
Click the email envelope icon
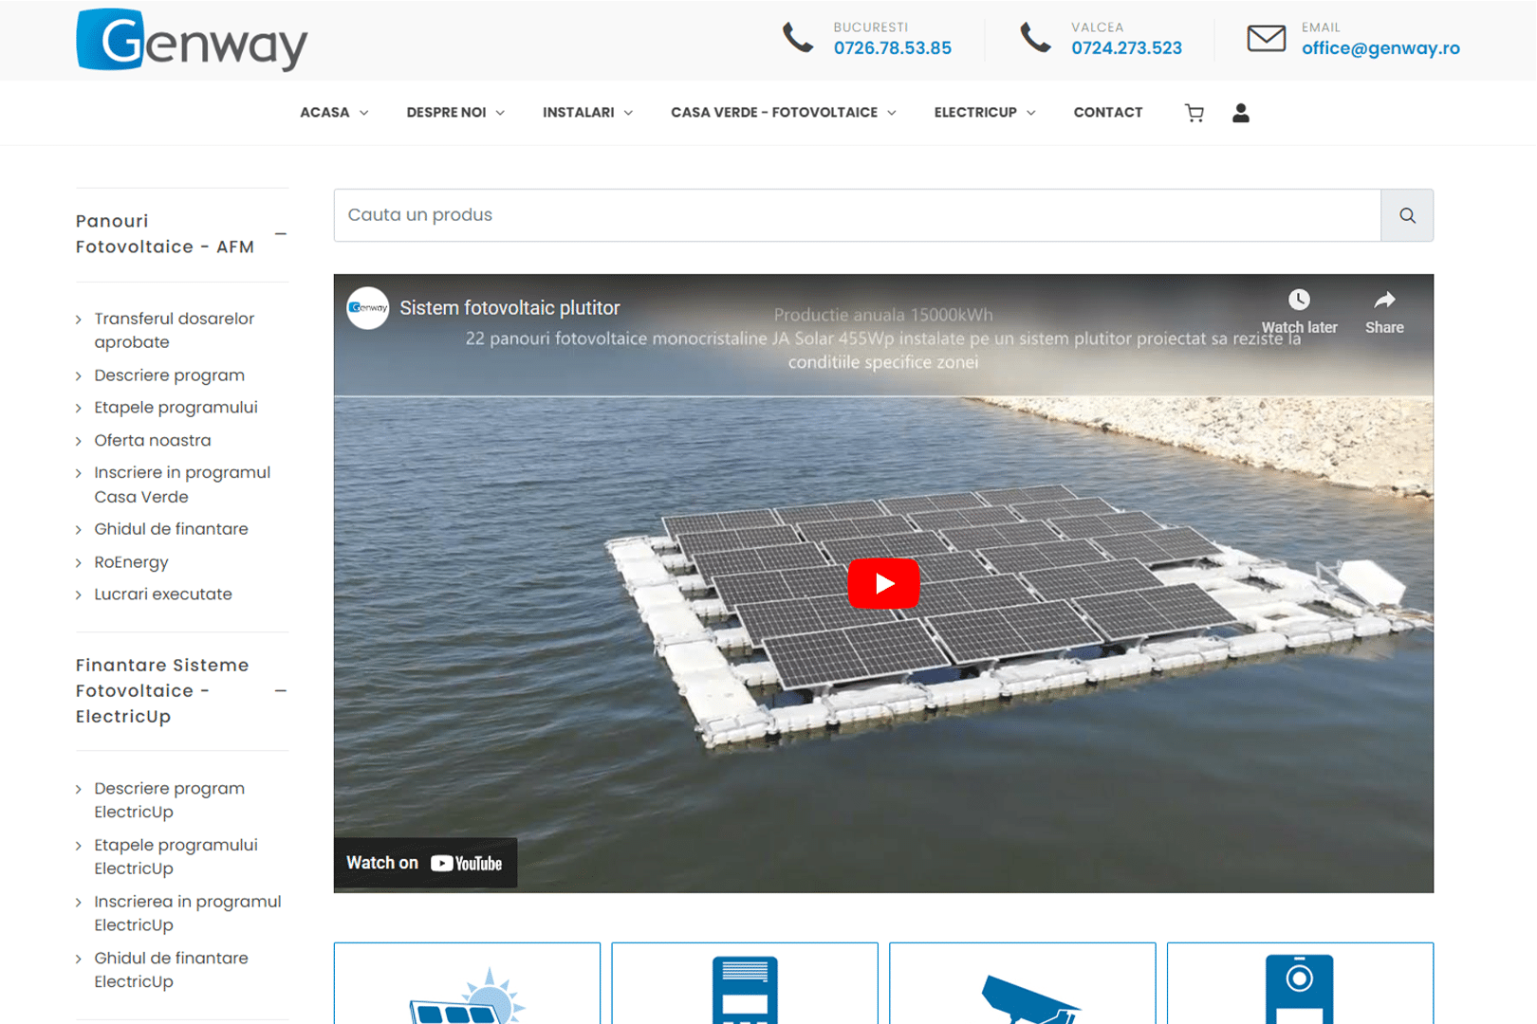(x=1266, y=39)
